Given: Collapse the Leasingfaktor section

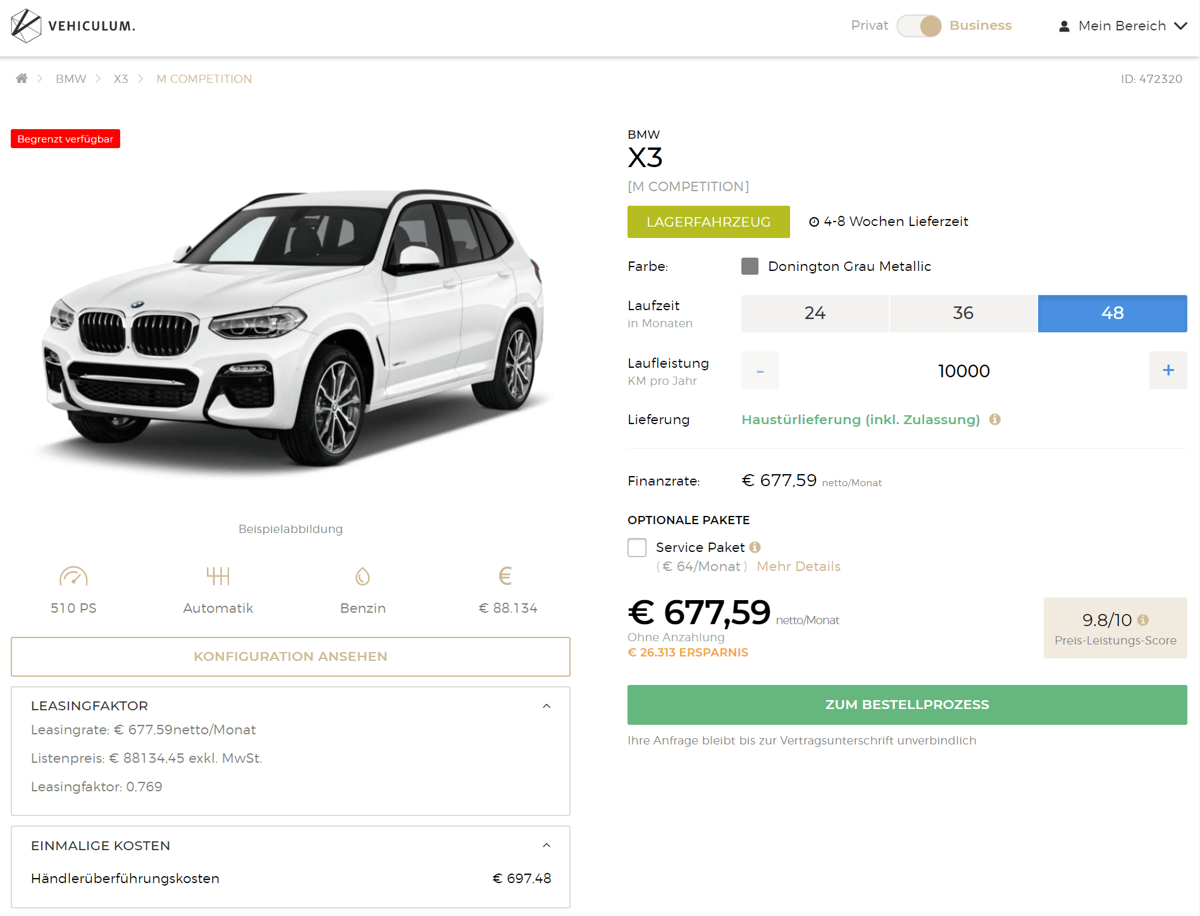Looking at the screenshot, I should [547, 706].
